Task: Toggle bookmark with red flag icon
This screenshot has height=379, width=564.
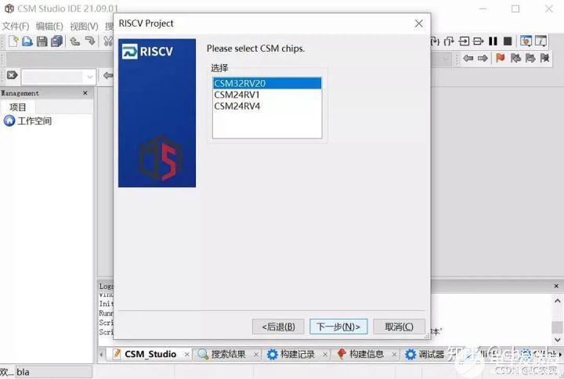Action: (501, 58)
